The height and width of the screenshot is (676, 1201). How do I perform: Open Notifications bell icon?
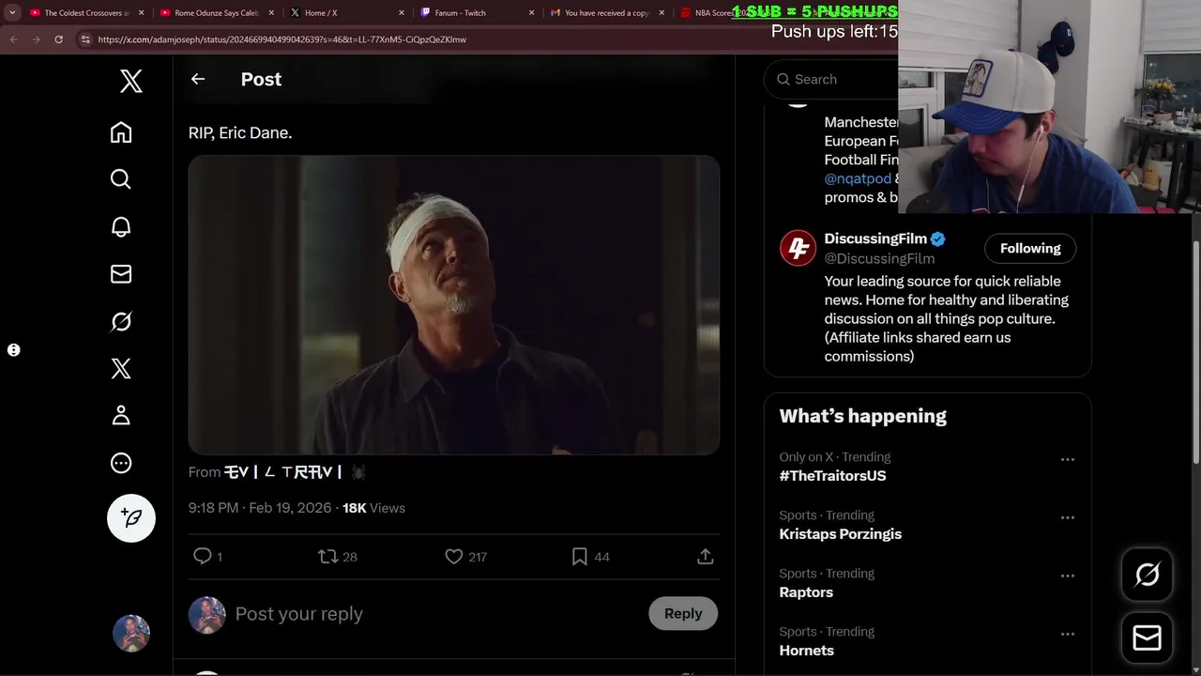(x=121, y=226)
